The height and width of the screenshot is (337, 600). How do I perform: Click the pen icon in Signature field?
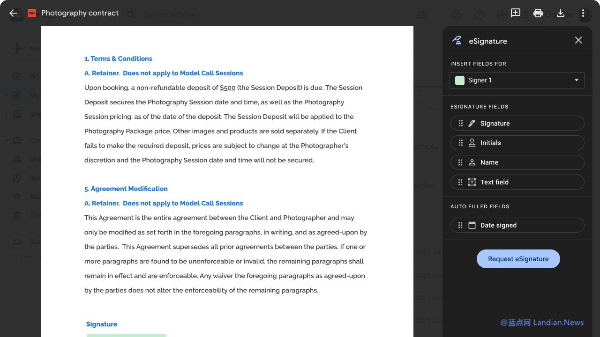tap(472, 123)
